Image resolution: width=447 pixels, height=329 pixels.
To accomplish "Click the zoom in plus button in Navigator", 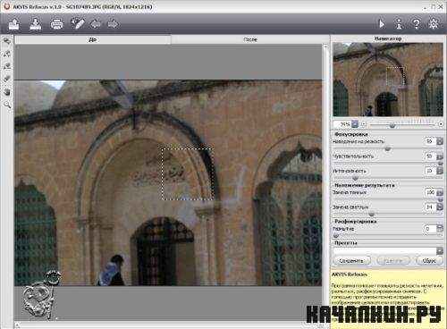I will tap(441, 124).
